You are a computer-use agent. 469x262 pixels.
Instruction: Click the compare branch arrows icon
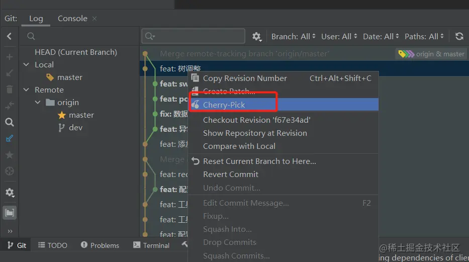point(10,105)
